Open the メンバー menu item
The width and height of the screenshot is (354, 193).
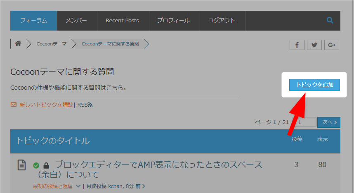tap(77, 21)
